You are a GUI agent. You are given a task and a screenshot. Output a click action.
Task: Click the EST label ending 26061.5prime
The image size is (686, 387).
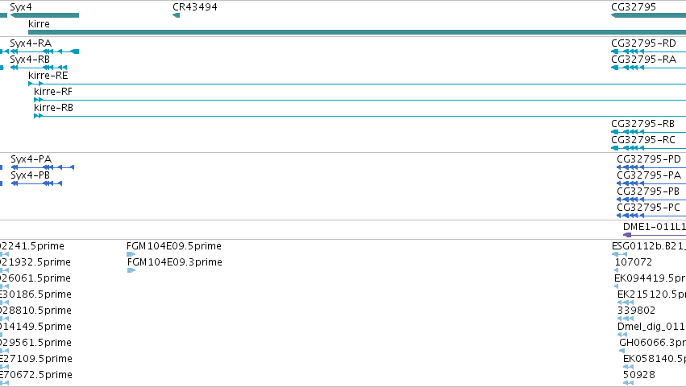(35, 278)
